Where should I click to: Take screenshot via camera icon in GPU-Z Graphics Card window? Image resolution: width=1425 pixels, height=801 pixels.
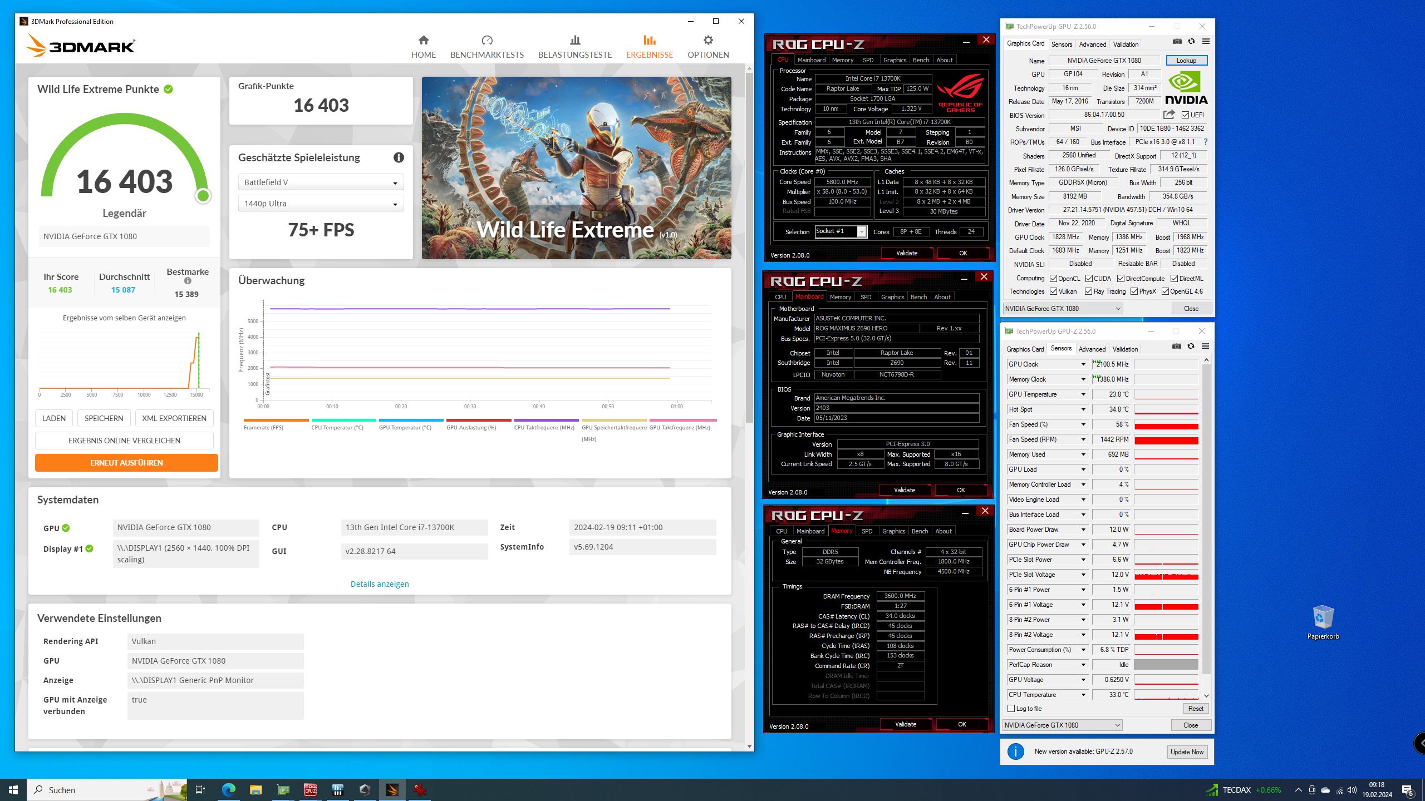click(x=1177, y=42)
